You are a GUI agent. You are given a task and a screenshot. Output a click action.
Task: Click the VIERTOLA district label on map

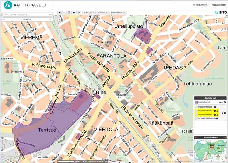pyautogui.click(x=106, y=129)
